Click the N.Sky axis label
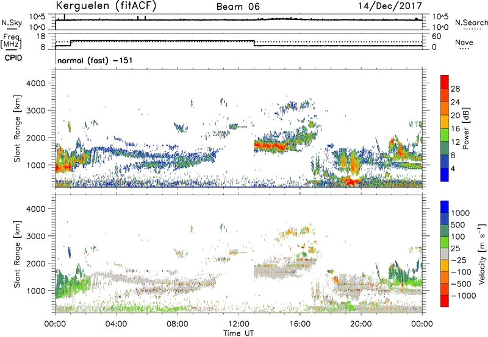 pos(12,23)
